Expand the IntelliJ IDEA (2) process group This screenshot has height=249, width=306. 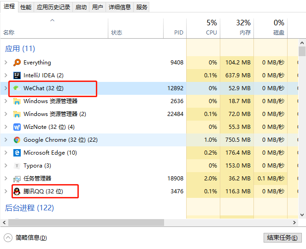(6, 75)
